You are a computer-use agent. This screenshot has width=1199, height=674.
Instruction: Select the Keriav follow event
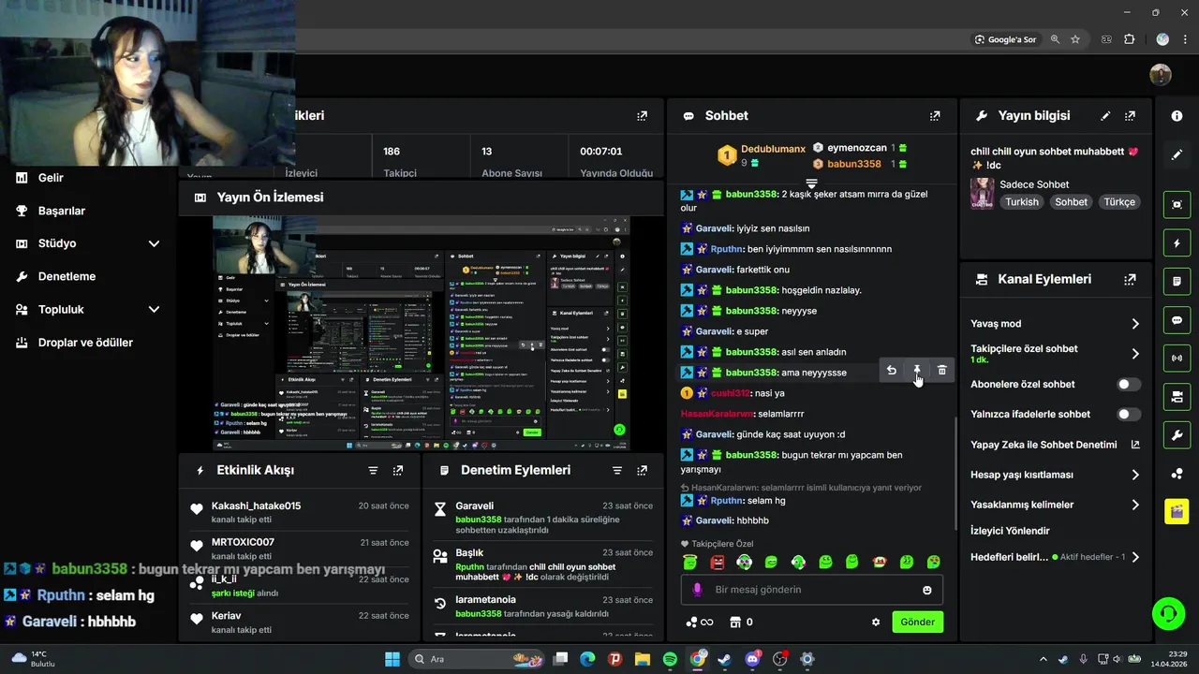[x=300, y=623]
